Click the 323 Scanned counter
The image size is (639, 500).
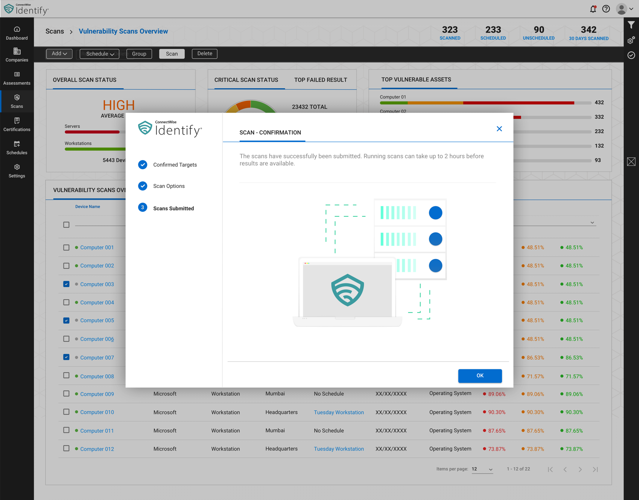[450, 33]
